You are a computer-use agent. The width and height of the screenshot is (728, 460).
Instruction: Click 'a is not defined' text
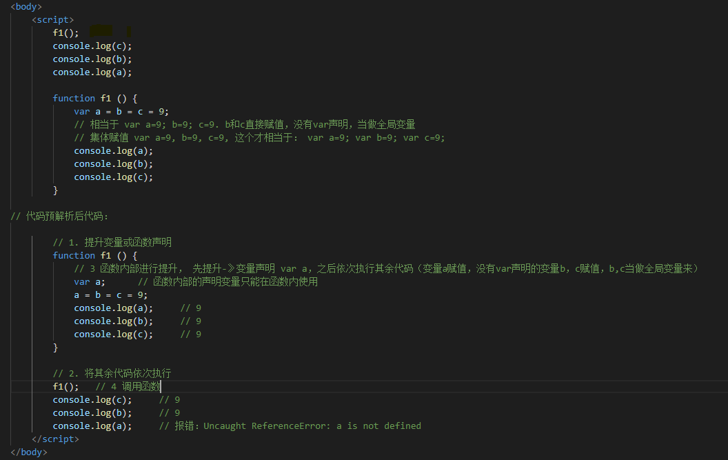pos(378,426)
